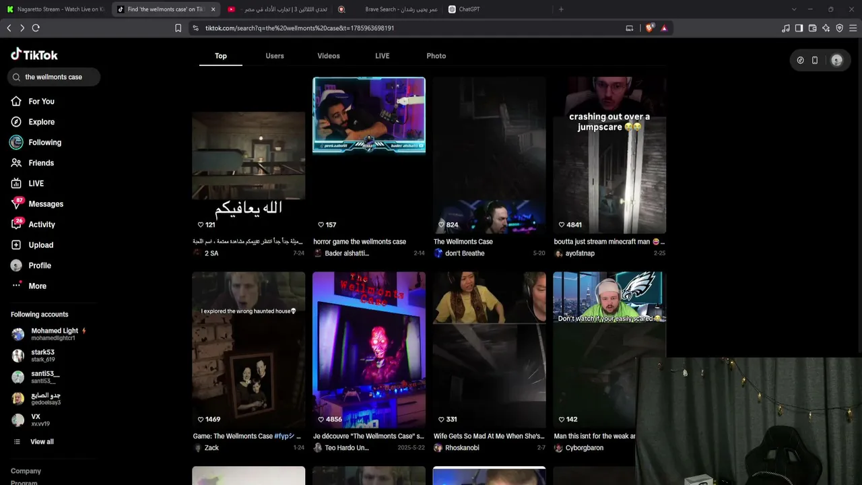Open the 'The Wellmonts Case' video with 824 likes
The width and height of the screenshot is (862, 485).
click(490, 155)
